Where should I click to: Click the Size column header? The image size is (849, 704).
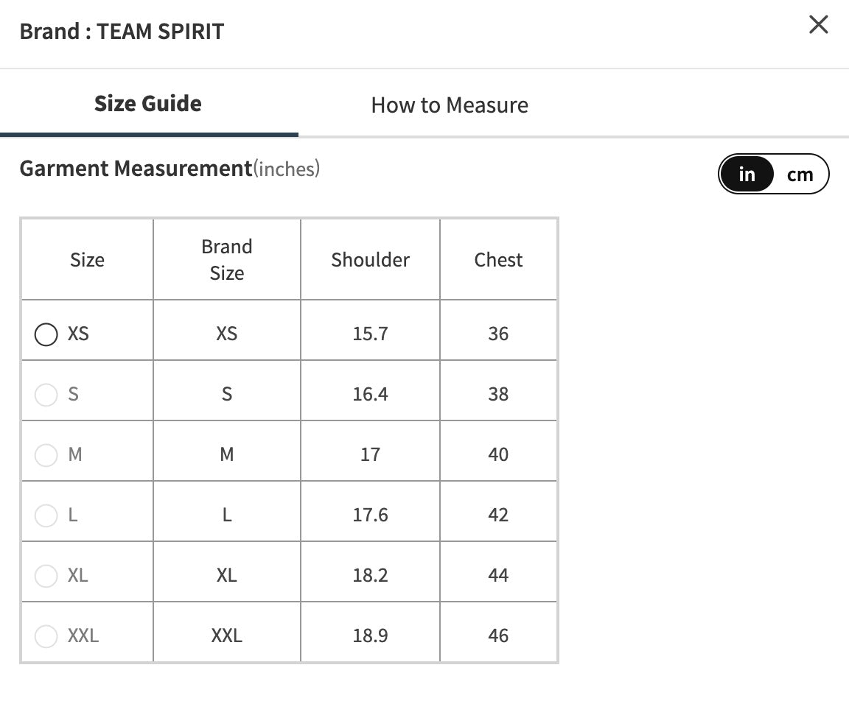[x=87, y=260]
